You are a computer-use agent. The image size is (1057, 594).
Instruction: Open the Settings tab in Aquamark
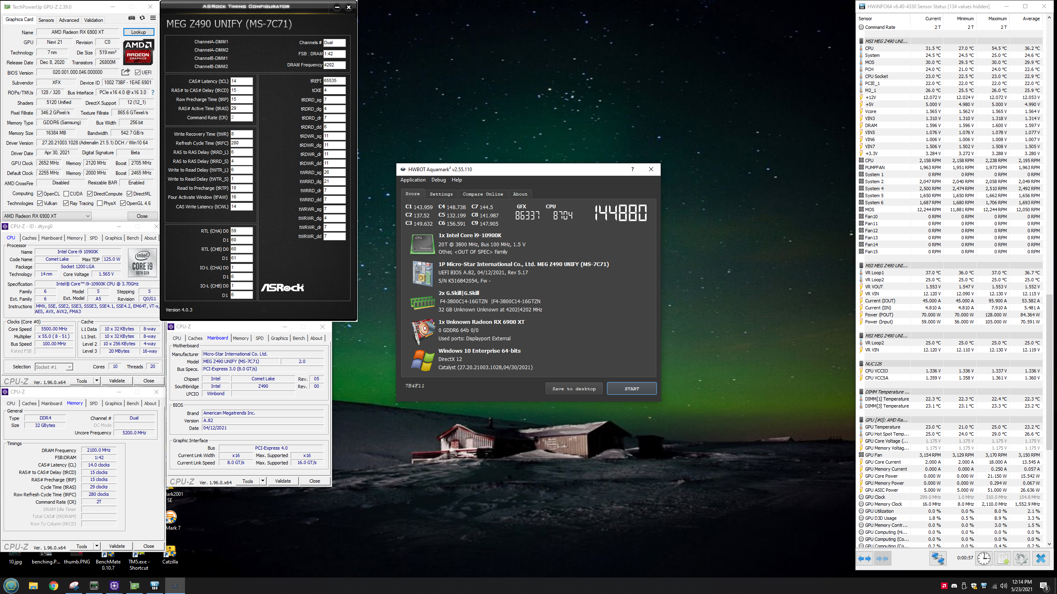pos(441,194)
